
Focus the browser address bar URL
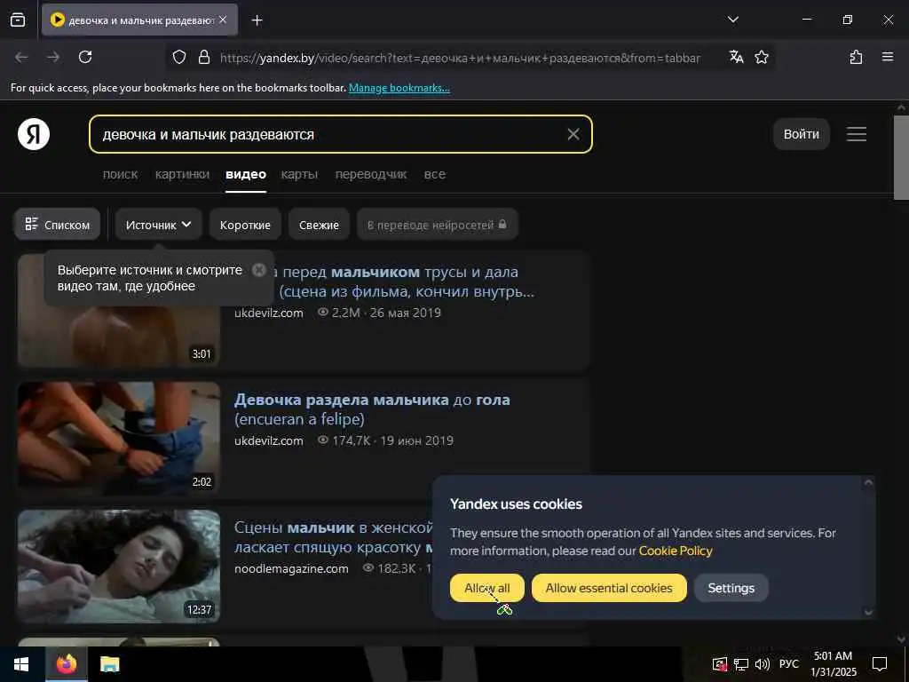point(460,58)
